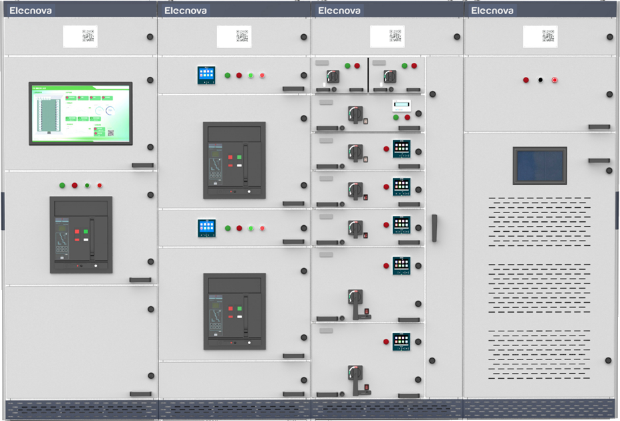The height and width of the screenshot is (421, 620).
Task: Tap the blue multifunction meter above the second cabinet breaker
Action: (206, 75)
